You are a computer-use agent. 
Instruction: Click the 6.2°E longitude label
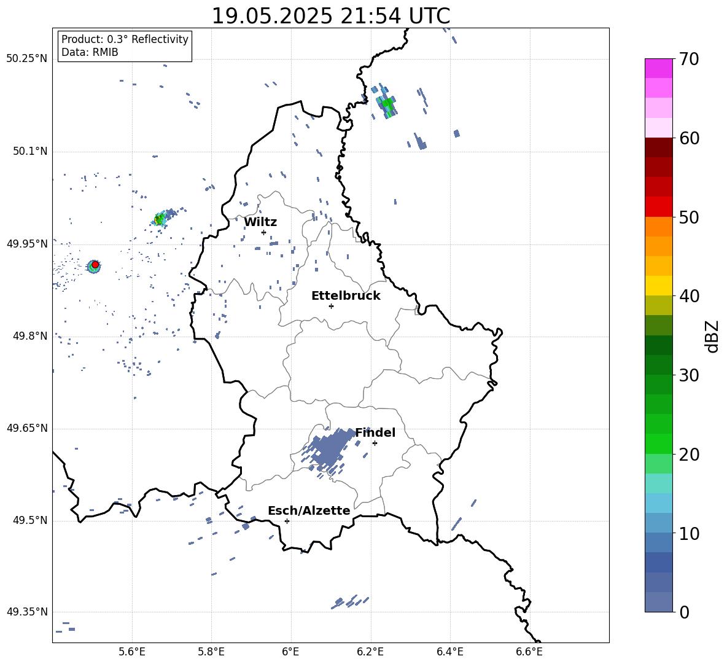tap(370, 652)
